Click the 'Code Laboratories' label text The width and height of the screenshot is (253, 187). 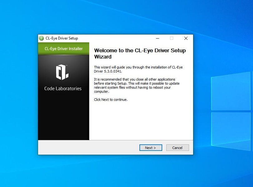tap(63, 88)
